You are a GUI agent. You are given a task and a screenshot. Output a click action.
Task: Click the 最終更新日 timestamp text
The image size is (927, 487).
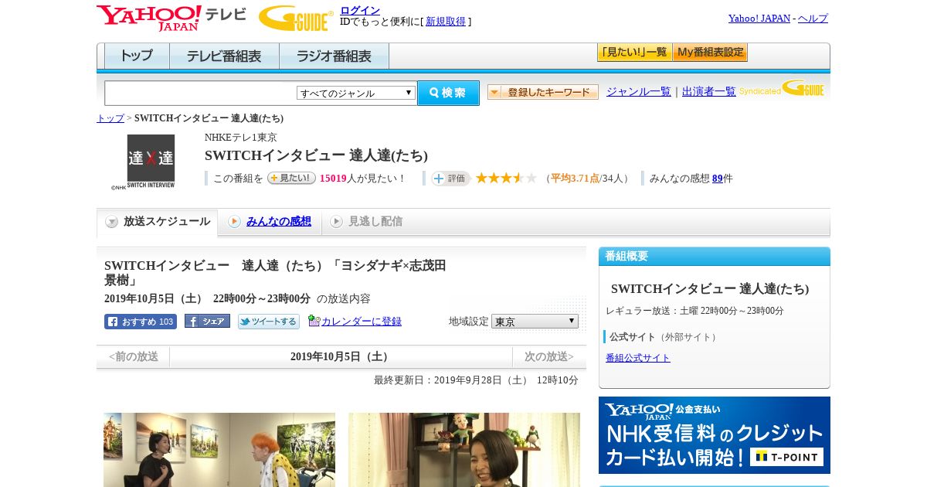(x=476, y=380)
